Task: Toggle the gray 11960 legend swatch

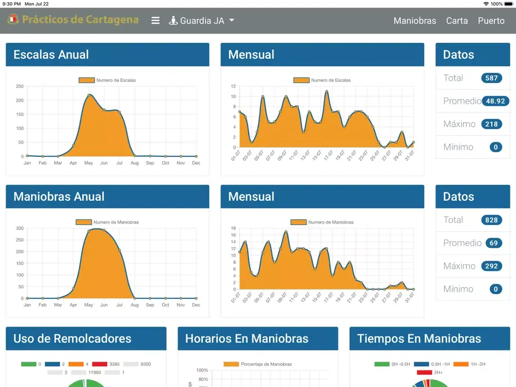Action: pyautogui.click(x=78, y=373)
